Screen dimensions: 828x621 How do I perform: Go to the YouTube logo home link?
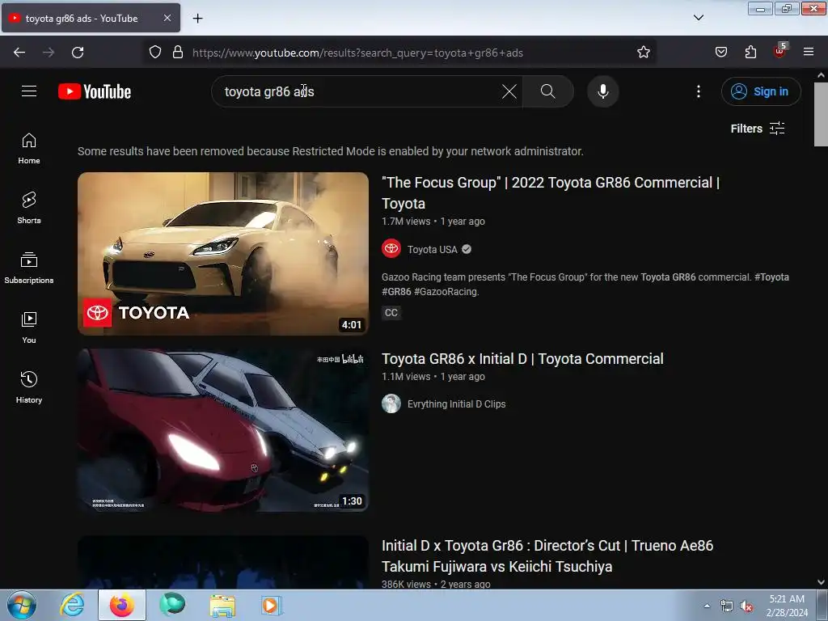(x=95, y=92)
